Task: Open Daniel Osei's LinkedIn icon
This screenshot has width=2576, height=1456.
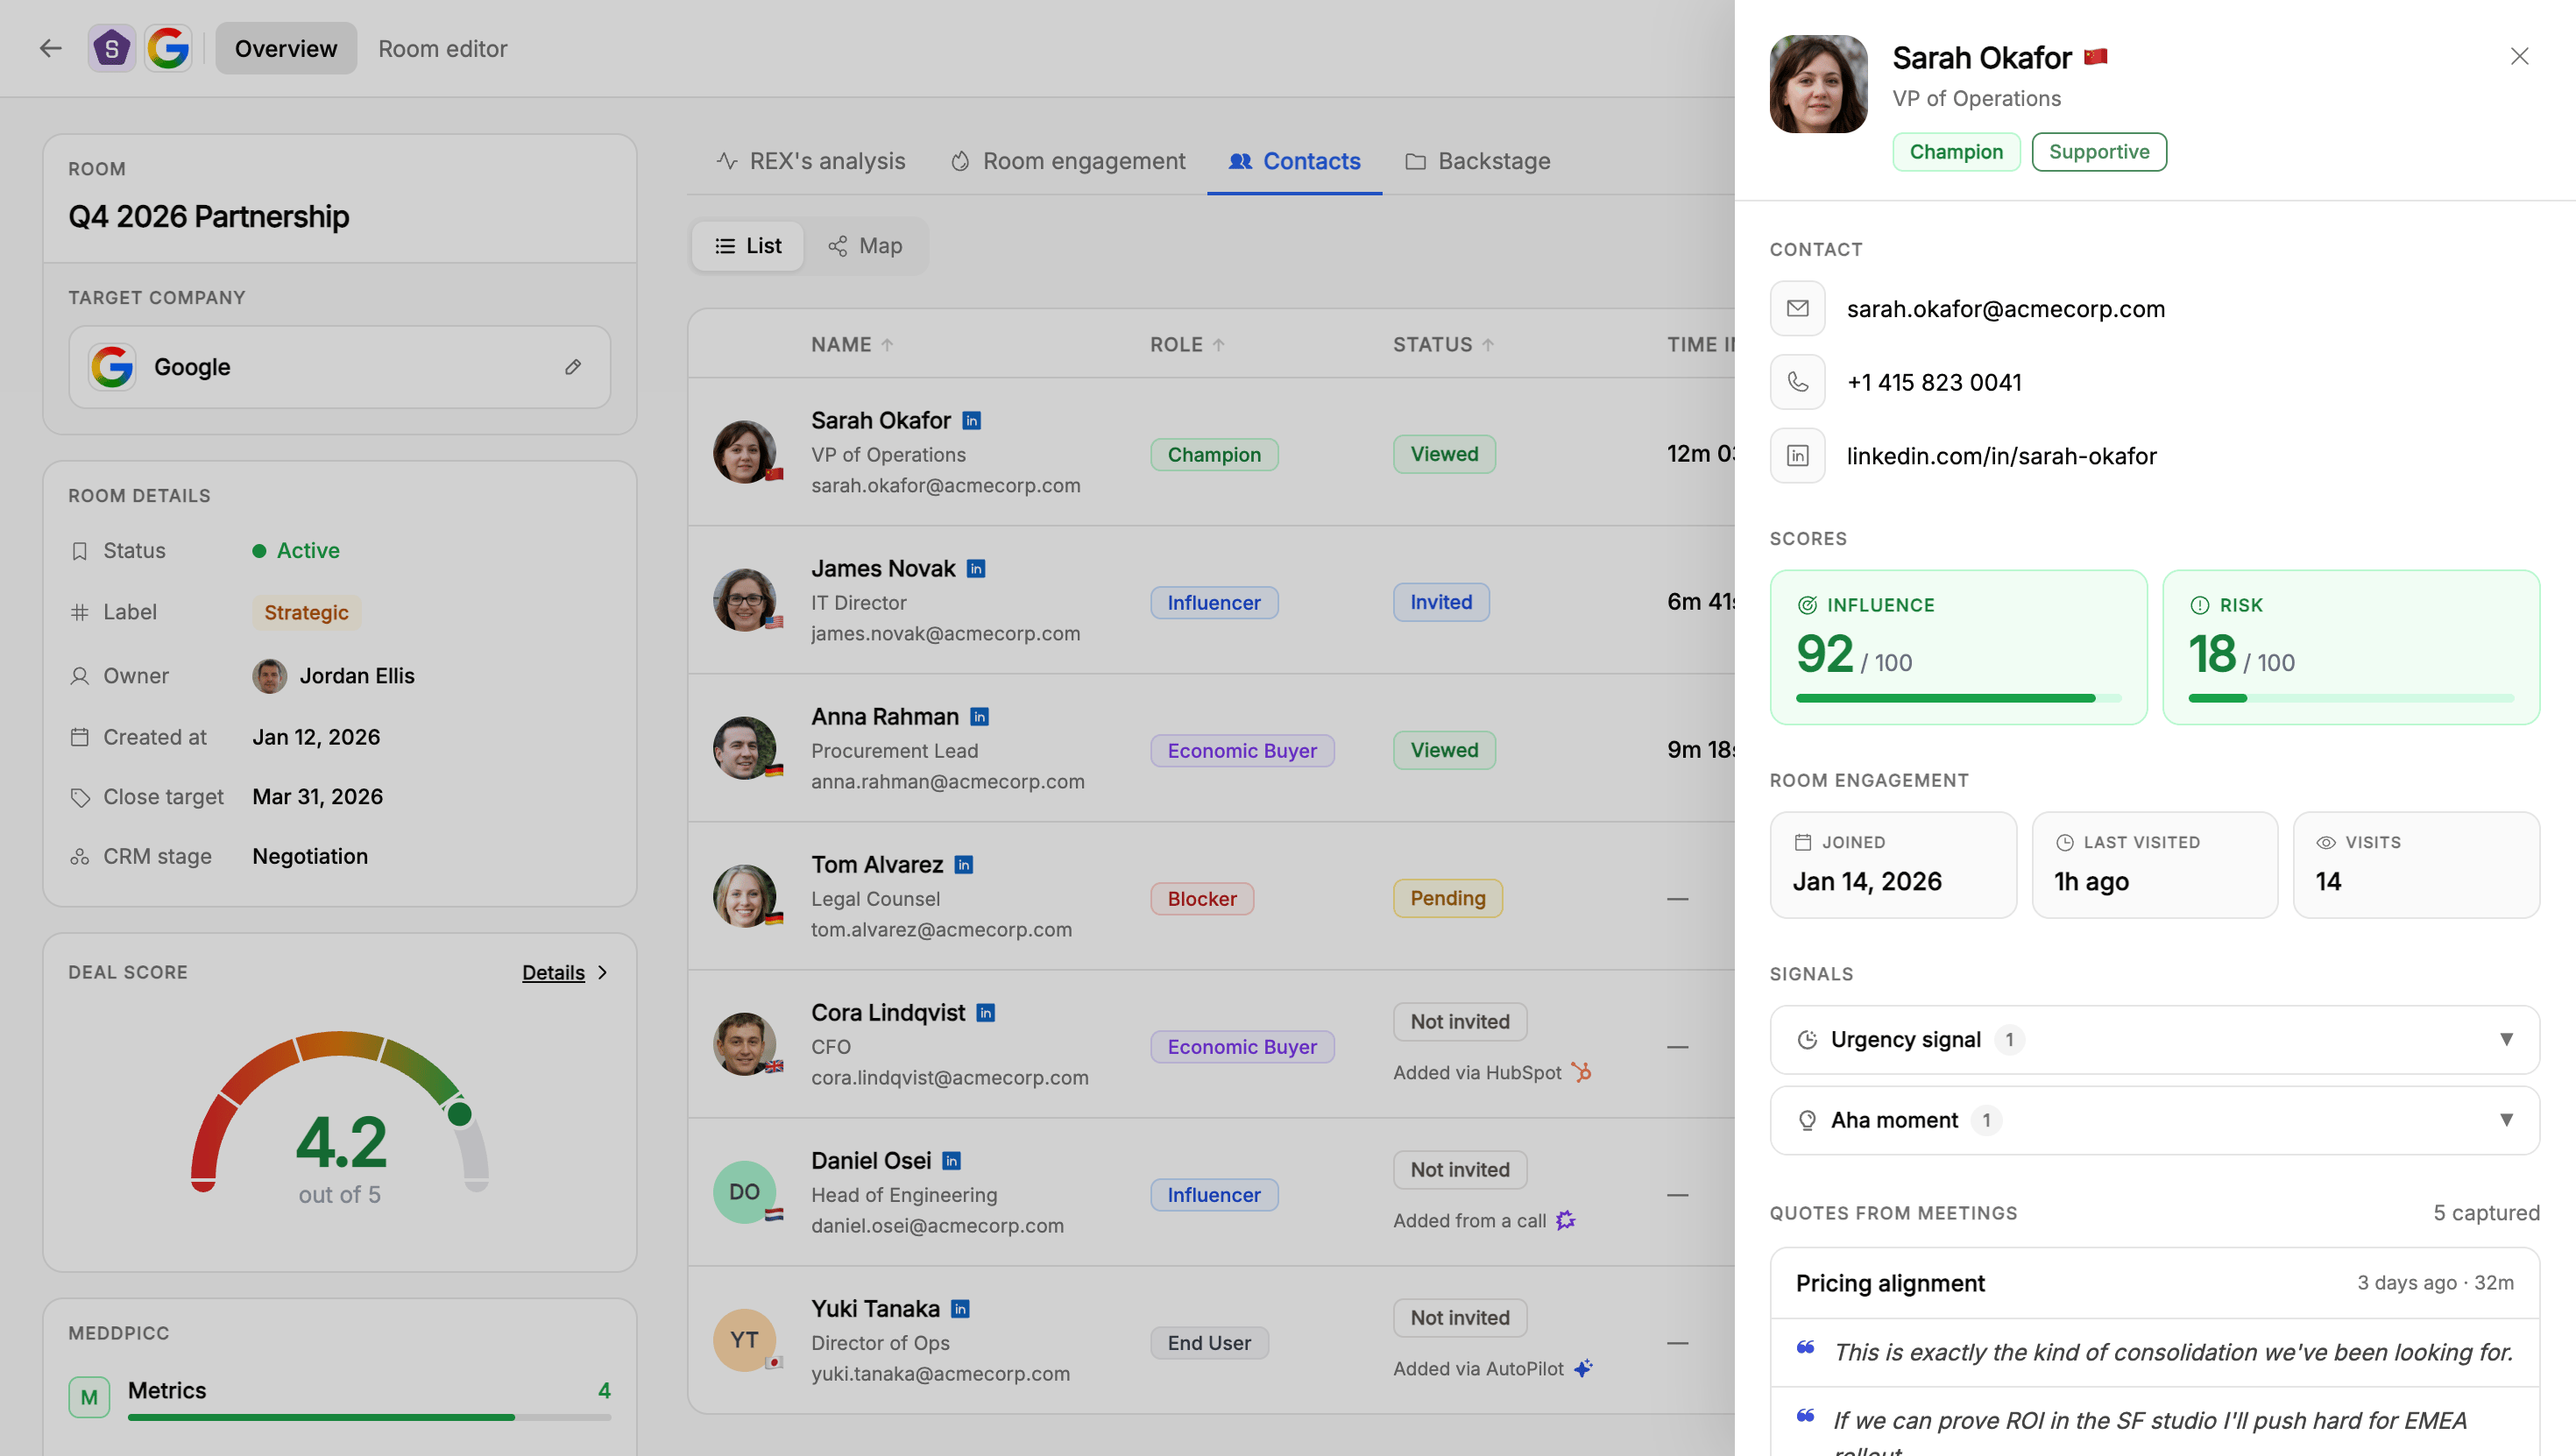Action: click(952, 1161)
